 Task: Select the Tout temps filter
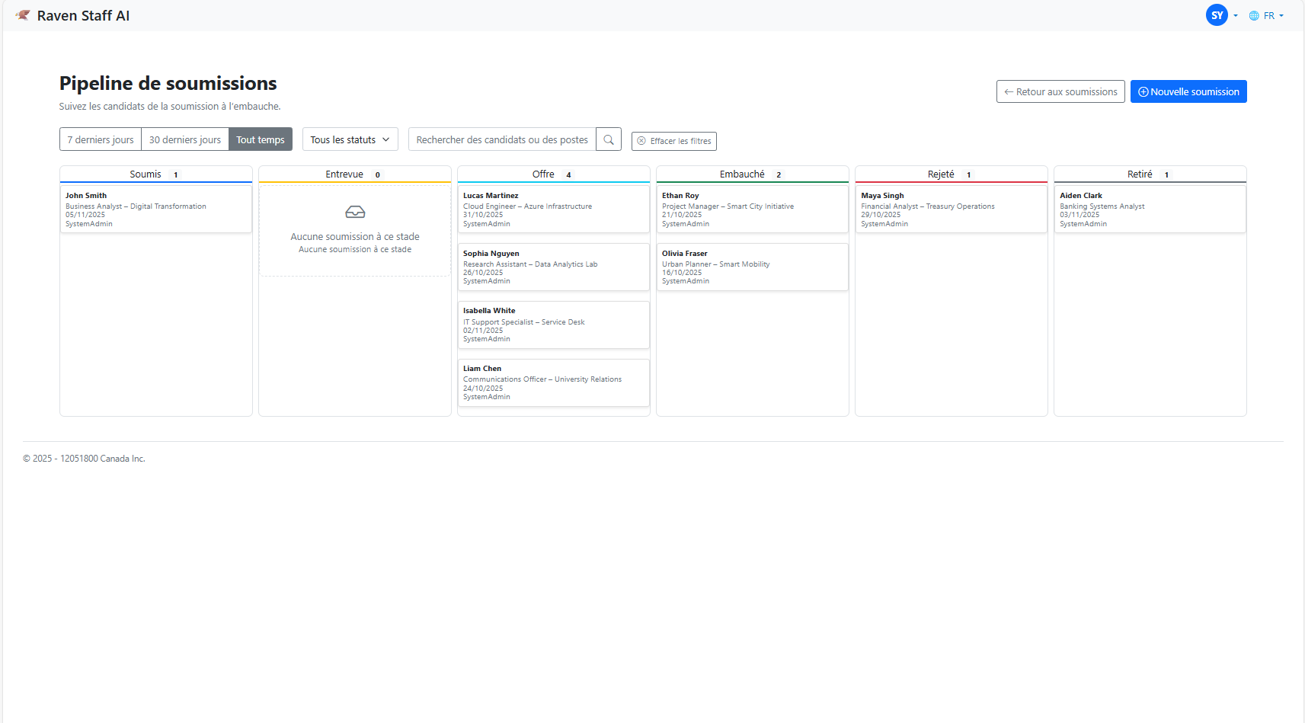[261, 139]
